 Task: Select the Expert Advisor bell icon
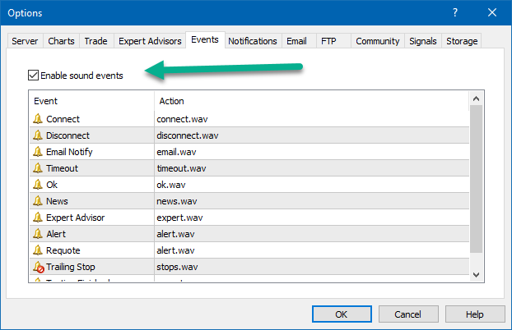tap(38, 218)
